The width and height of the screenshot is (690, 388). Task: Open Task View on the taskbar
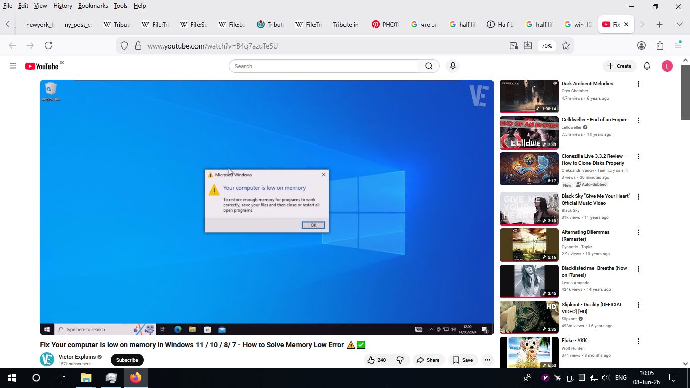[61, 378]
